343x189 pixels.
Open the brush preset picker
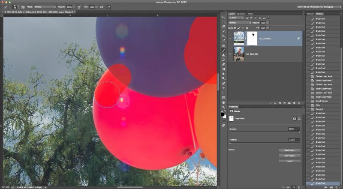(15, 7)
